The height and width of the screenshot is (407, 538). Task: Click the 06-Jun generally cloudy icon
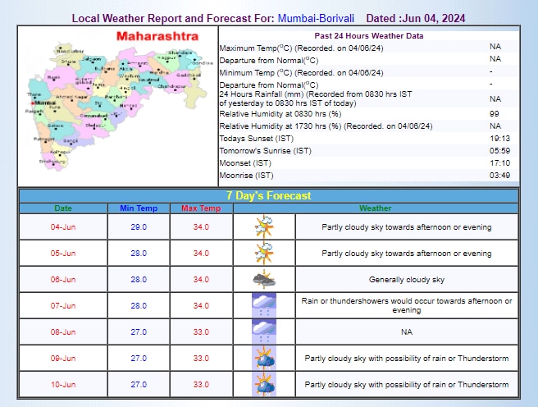[264, 279]
